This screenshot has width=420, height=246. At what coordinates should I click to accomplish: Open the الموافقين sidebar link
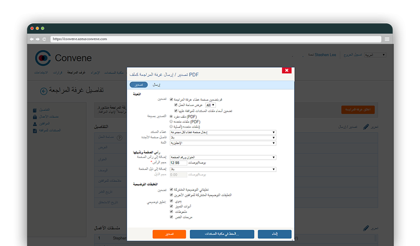point(44,124)
